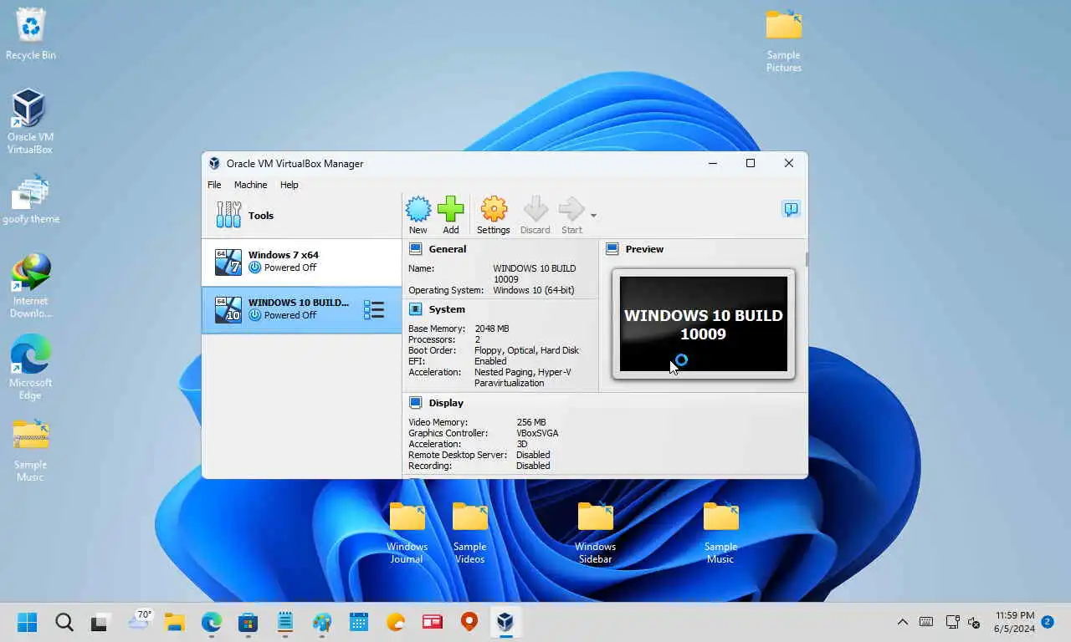The image size is (1071, 642).
Task: Click the VM preview thumbnail
Action: tap(704, 324)
